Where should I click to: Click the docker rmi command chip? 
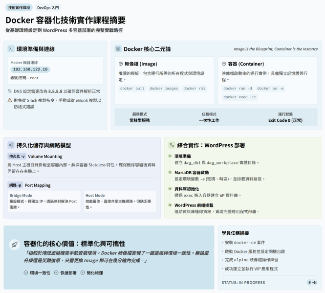pos(194,89)
